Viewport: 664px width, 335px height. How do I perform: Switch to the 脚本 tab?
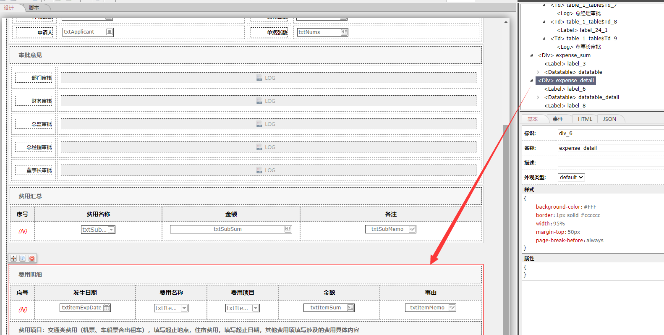click(x=34, y=8)
